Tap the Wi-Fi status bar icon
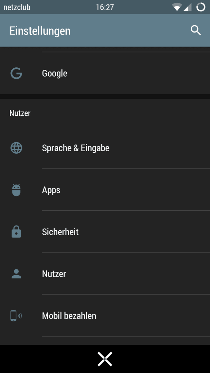Viewport: 210px width, 373px height. tap(177, 7)
